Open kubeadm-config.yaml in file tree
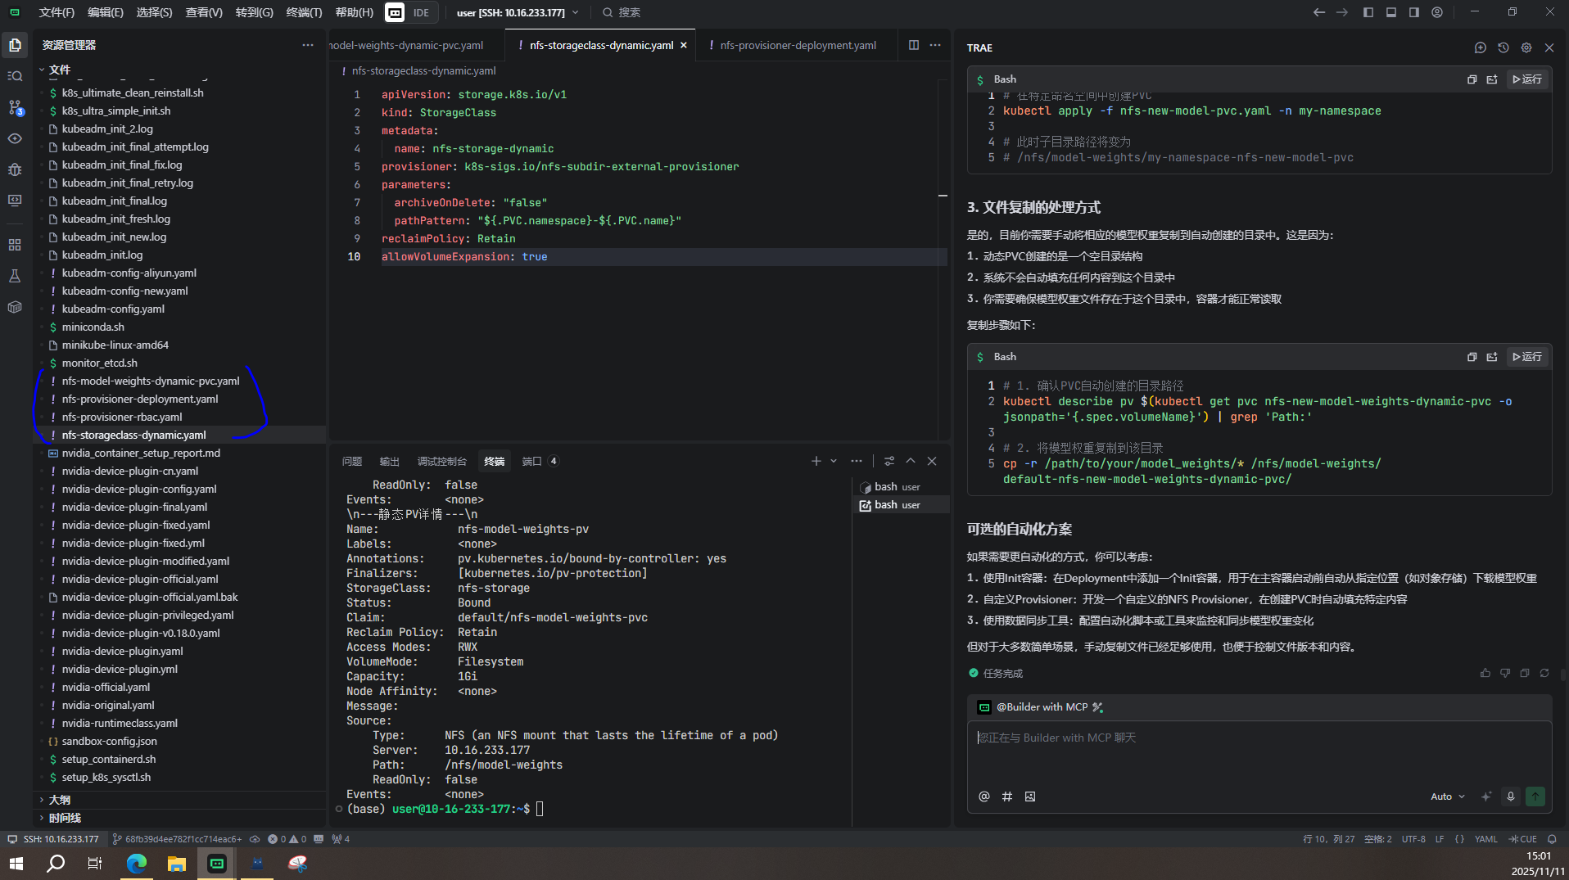The height and width of the screenshot is (880, 1569). click(113, 309)
